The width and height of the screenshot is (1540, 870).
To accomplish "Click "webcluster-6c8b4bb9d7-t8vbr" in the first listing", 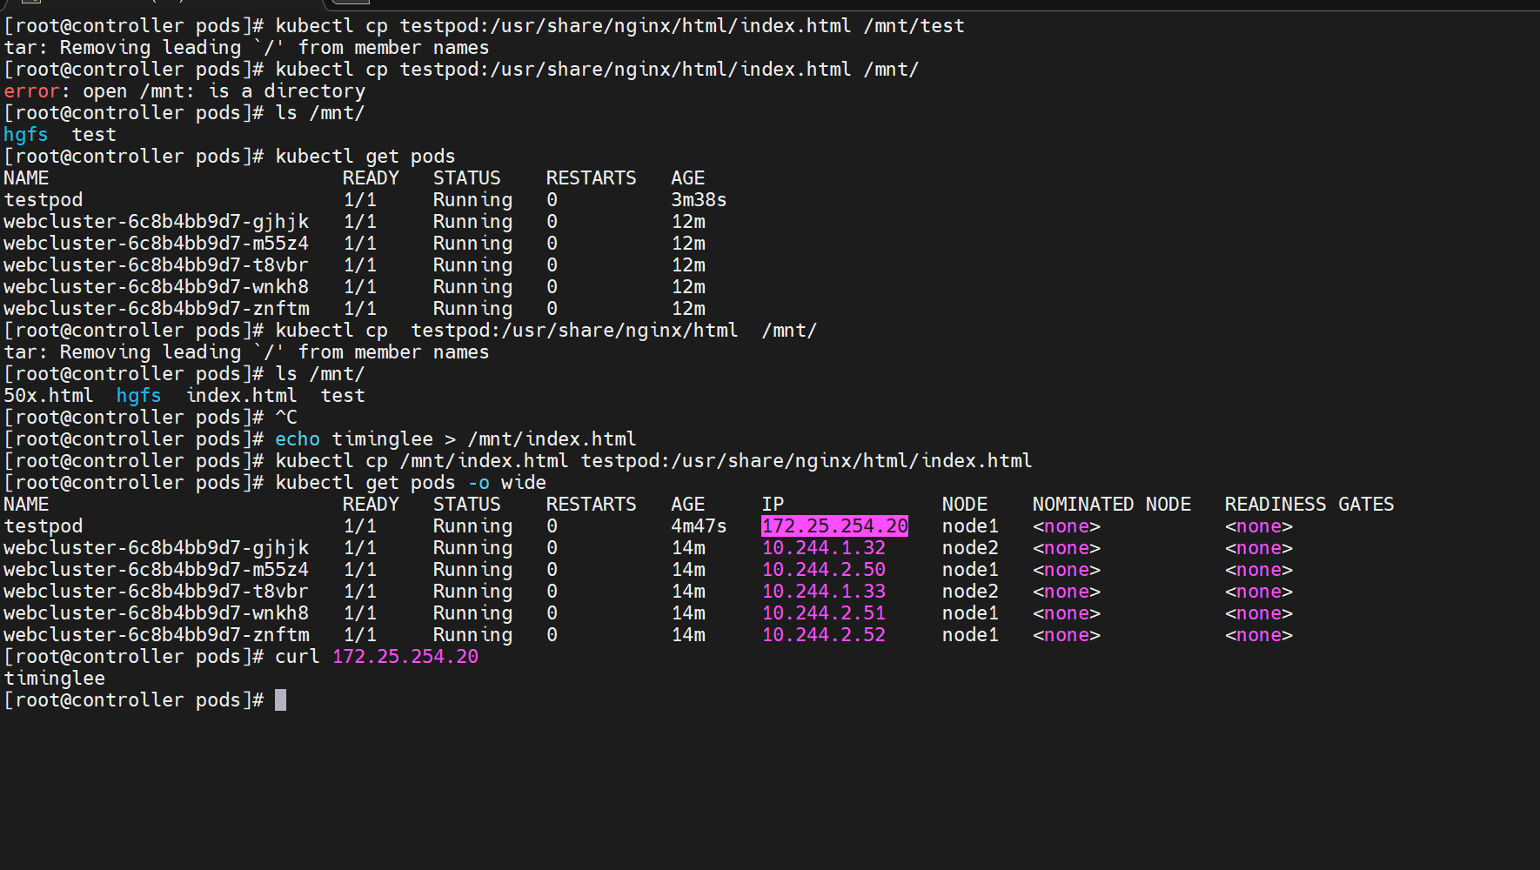I will coord(157,265).
